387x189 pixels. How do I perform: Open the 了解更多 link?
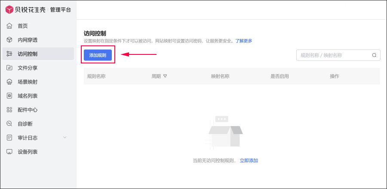[x=243, y=41]
